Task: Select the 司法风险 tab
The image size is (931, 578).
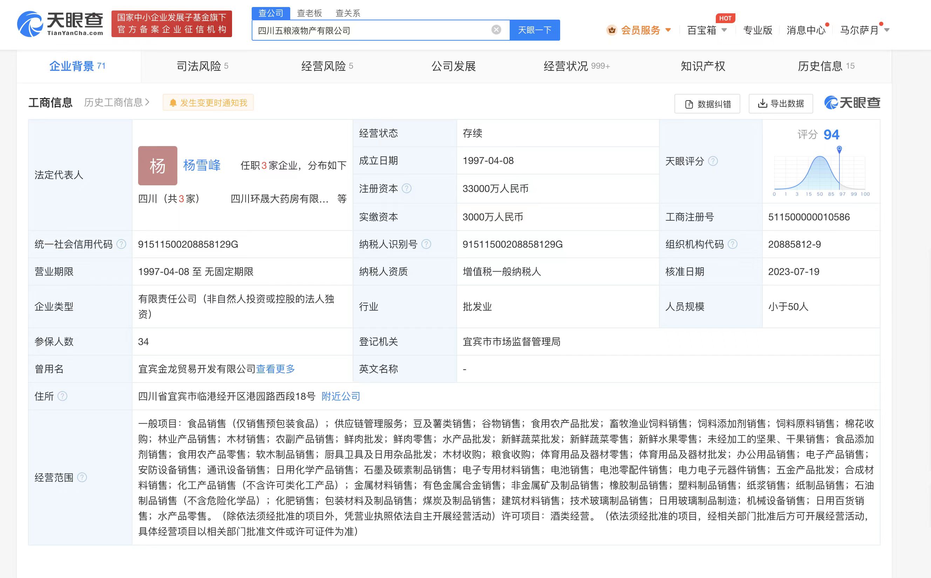Action: [x=202, y=66]
